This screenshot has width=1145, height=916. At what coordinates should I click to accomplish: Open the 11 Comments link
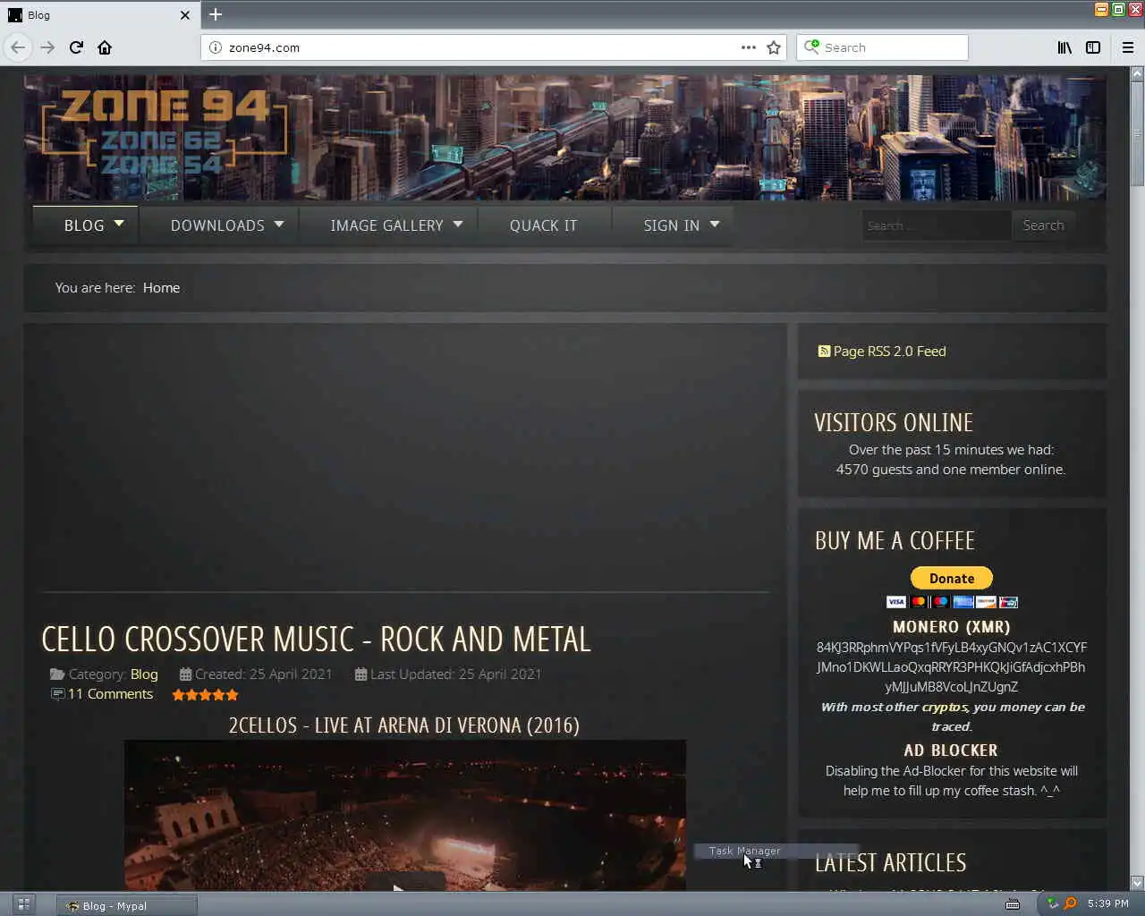coord(110,694)
